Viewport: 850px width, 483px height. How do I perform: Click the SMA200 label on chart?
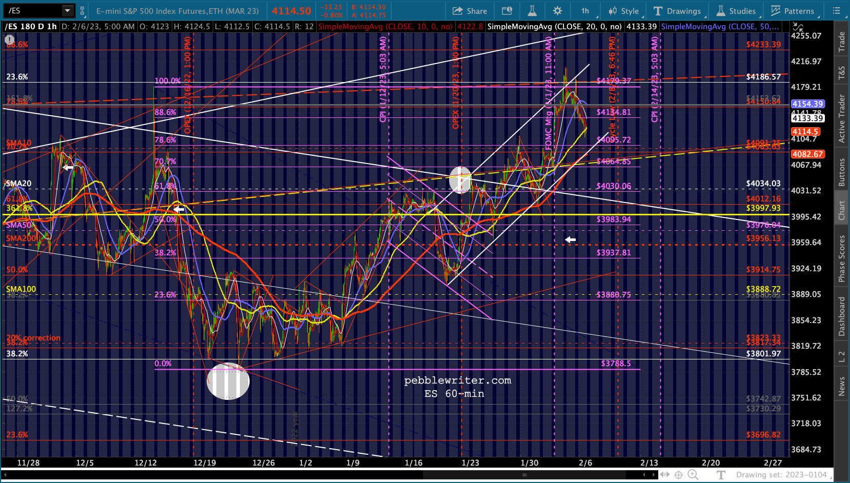pos(21,238)
